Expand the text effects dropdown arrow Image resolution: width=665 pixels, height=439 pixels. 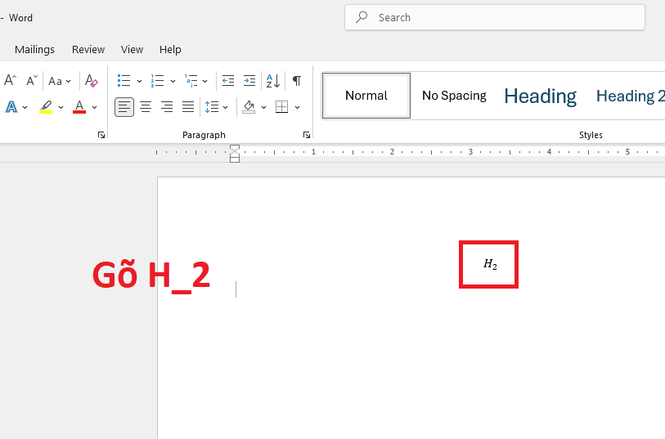point(25,107)
